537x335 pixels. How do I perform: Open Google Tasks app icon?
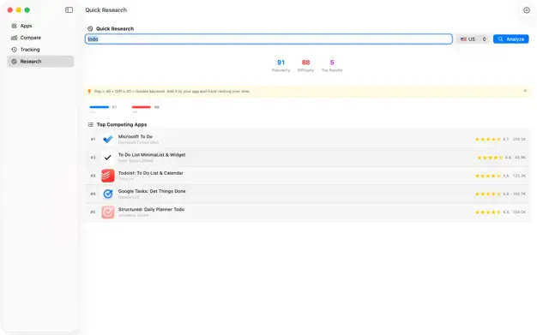108,194
